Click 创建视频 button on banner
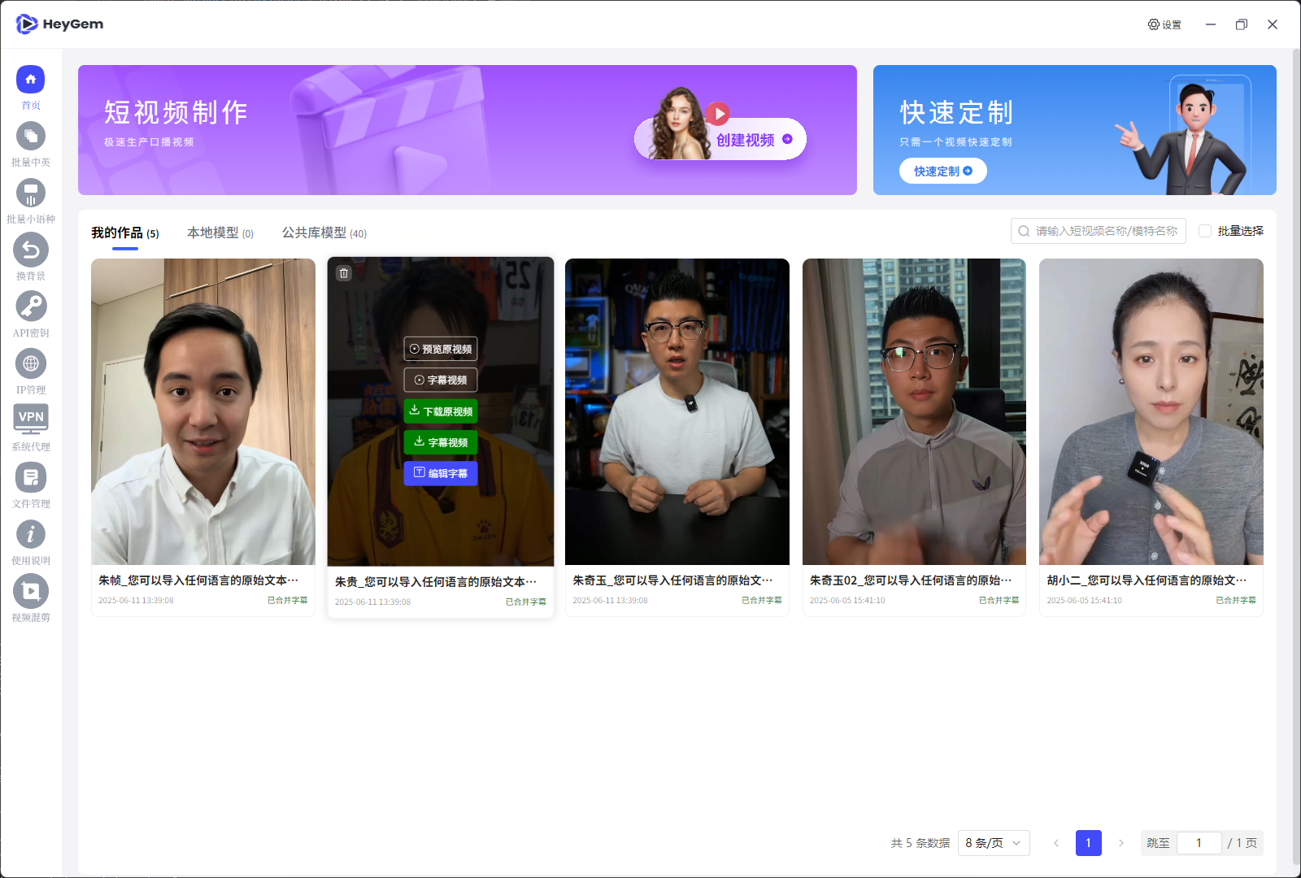 [x=720, y=139]
